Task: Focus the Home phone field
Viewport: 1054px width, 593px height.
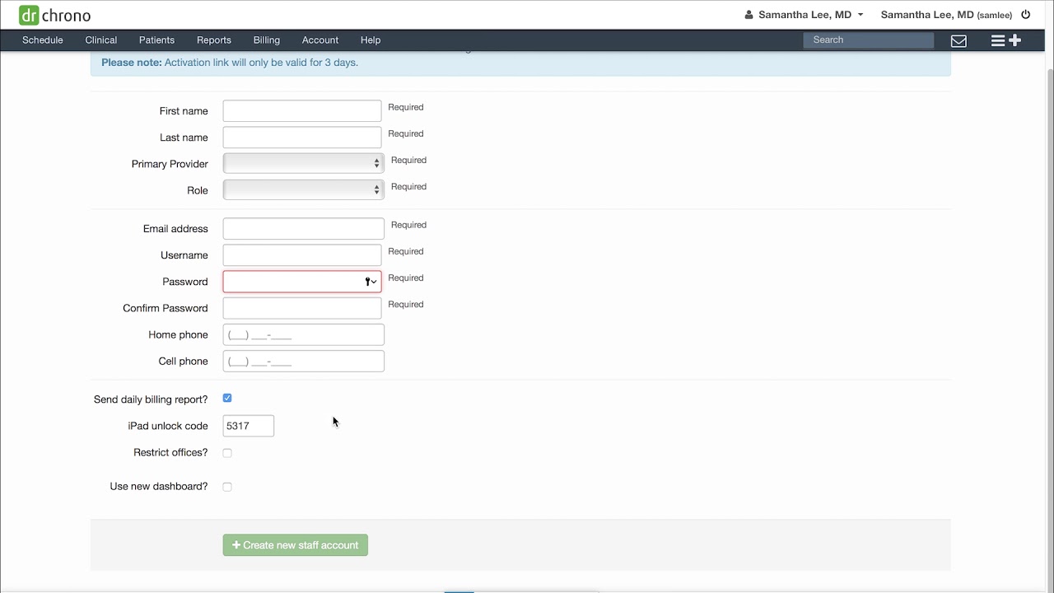Action: 303,334
